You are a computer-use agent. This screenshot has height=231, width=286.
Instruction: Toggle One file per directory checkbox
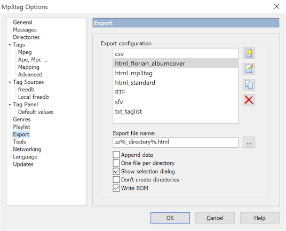pyautogui.click(x=116, y=163)
